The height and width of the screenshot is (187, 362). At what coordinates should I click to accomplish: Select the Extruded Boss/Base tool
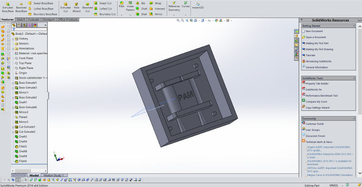[8, 8]
